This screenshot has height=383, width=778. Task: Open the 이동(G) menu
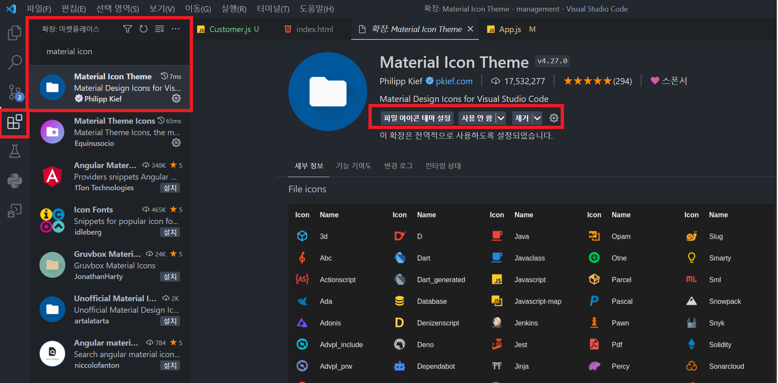[x=198, y=9]
